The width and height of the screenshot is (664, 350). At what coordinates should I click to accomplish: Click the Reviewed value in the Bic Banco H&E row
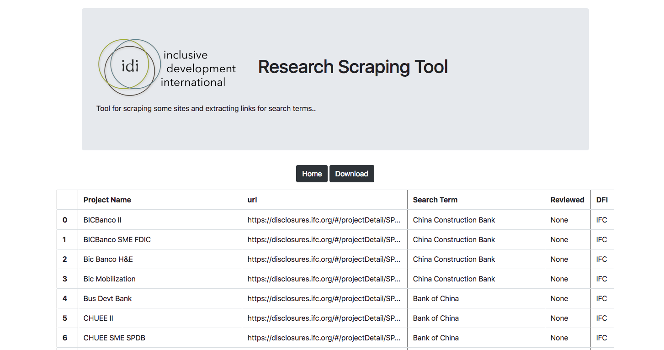[559, 259]
